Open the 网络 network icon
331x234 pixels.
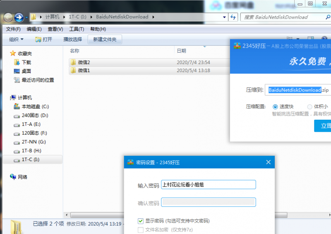point(13,177)
